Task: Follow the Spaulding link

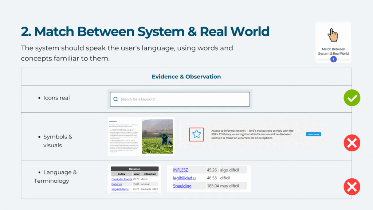Action: pyautogui.click(x=182, y=186)
